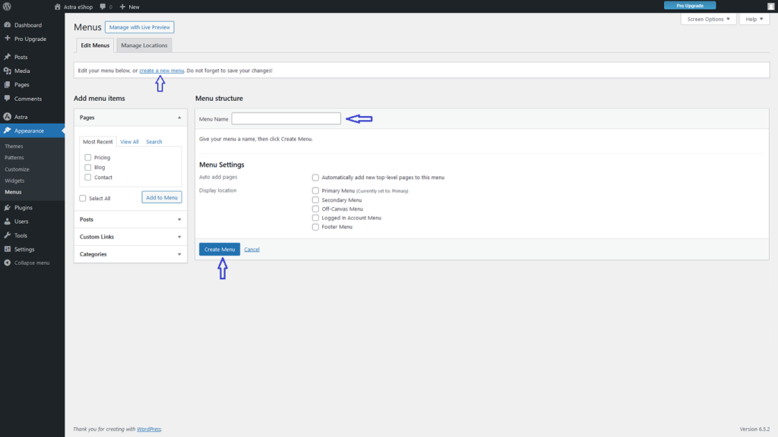The height and width of the screenshot is (437, 778).
Task: Go to Plugins in the sidebar
Action: (23, 207)
